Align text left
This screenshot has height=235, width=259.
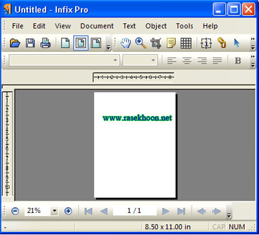[x=172, y=61]
